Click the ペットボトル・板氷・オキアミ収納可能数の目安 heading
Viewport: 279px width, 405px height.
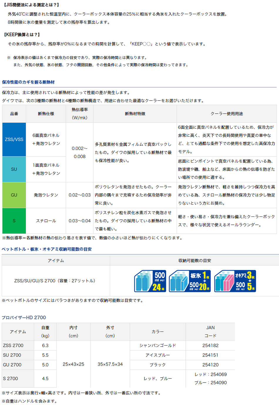[x=47, y=249]
